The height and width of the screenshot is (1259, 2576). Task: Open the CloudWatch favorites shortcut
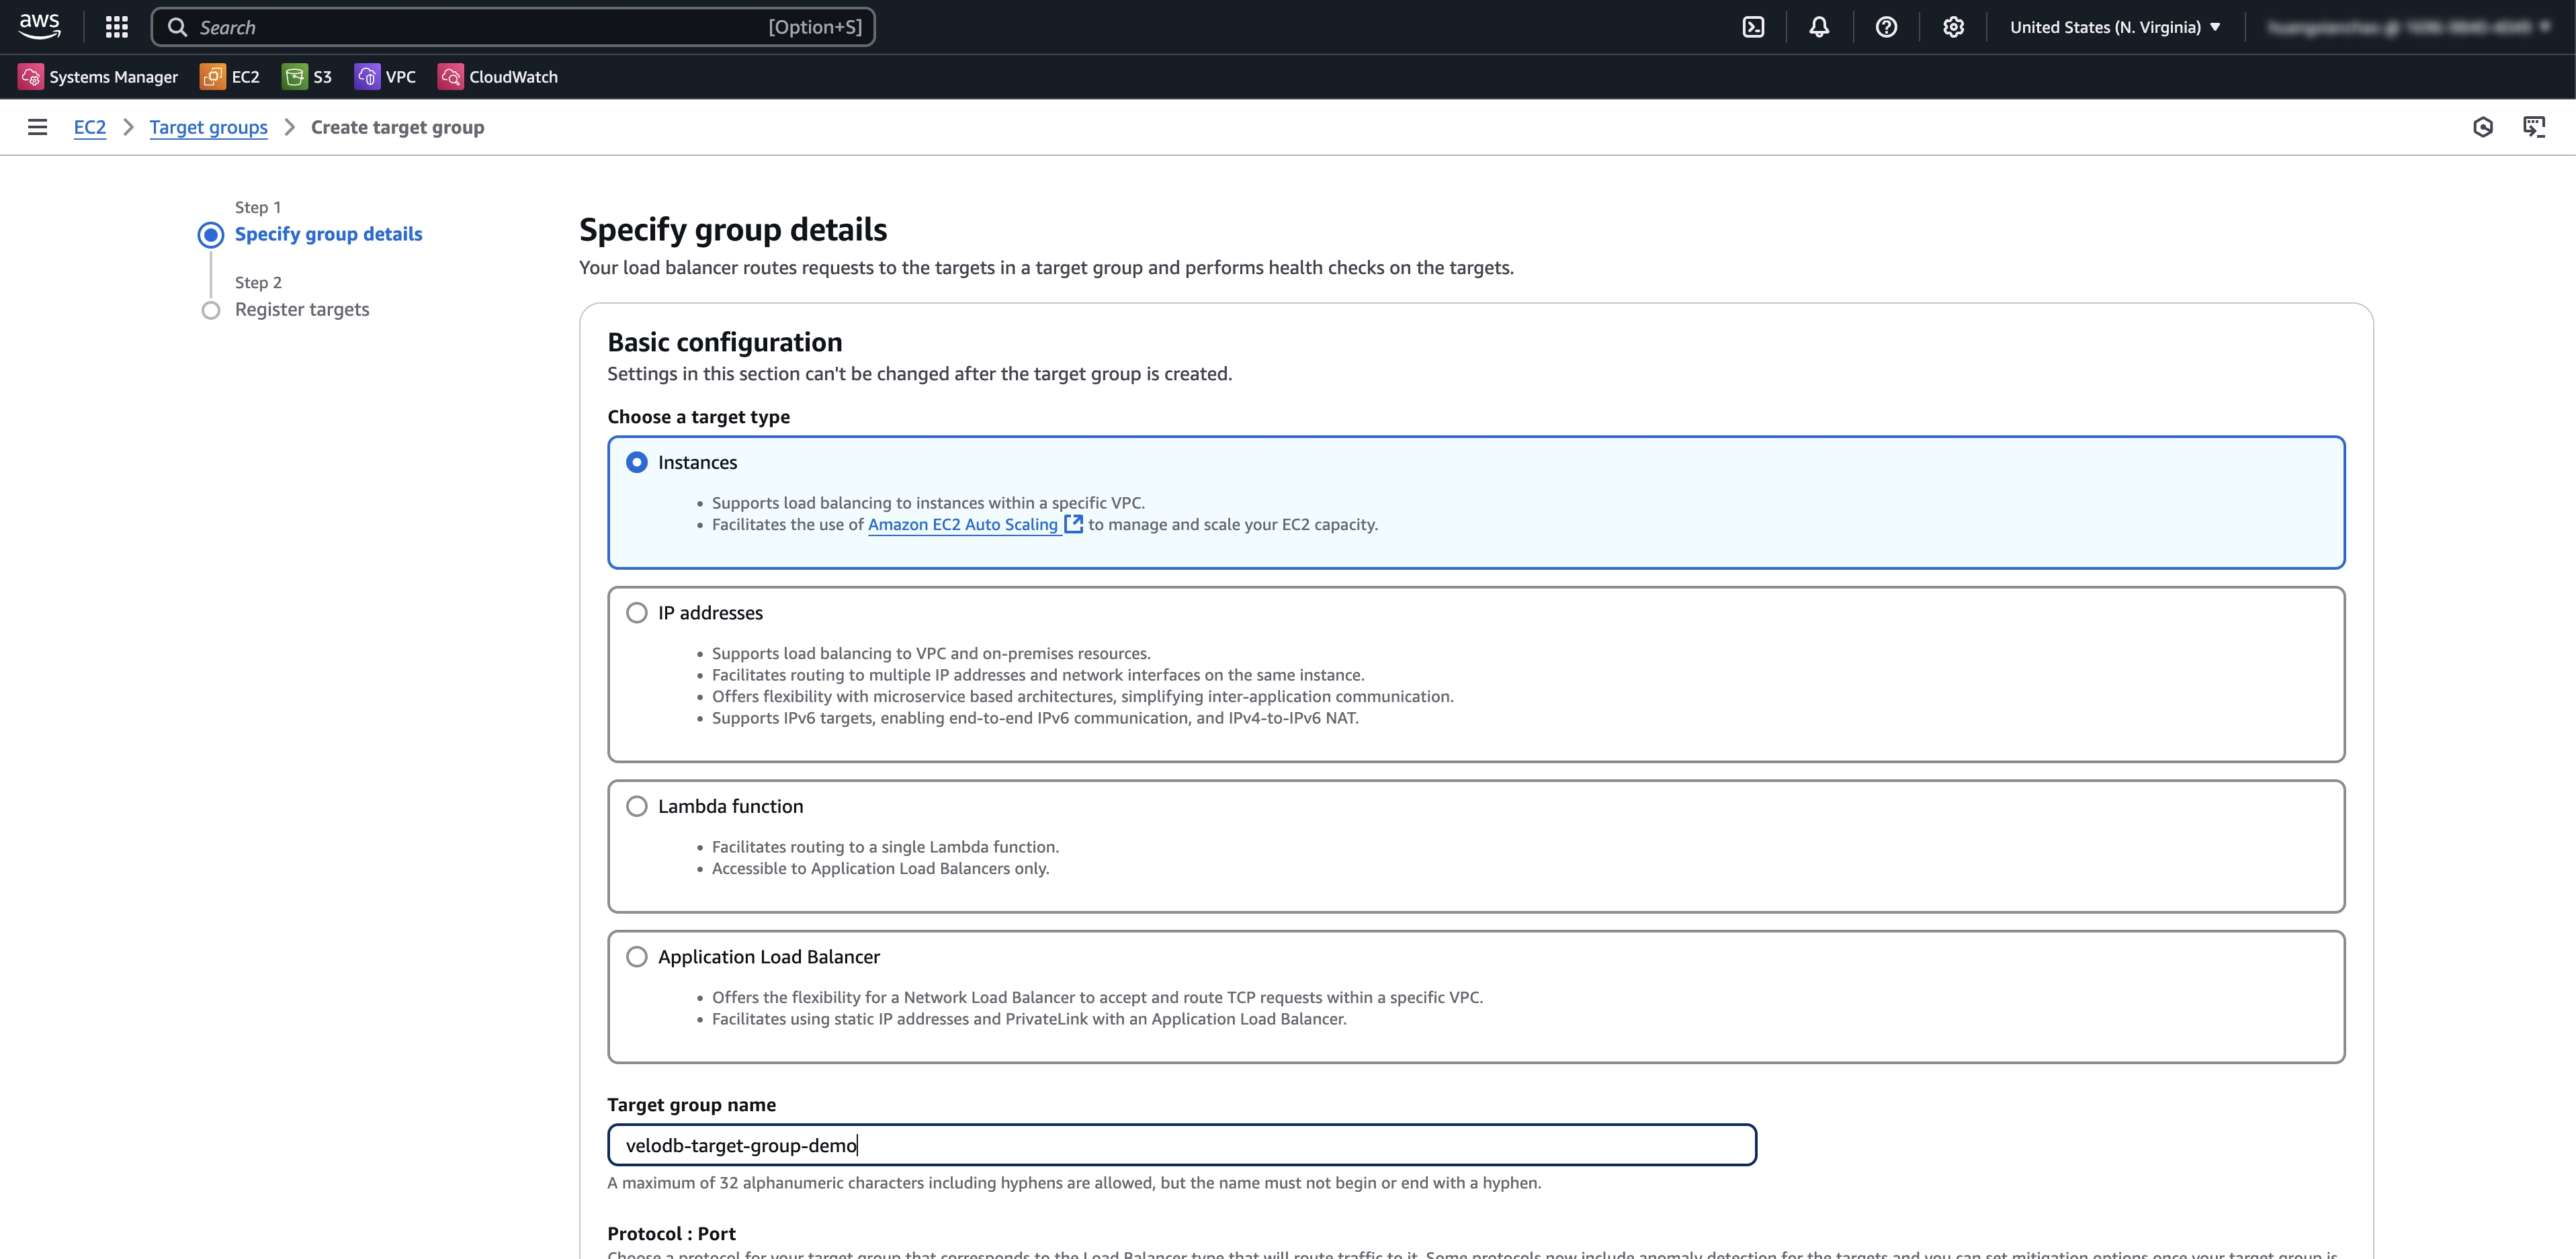pos(498,77)
